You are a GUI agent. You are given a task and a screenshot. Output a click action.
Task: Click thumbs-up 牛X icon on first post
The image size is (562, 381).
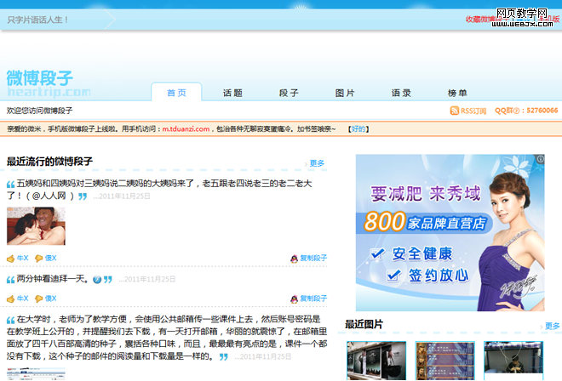tap(11, 258)
